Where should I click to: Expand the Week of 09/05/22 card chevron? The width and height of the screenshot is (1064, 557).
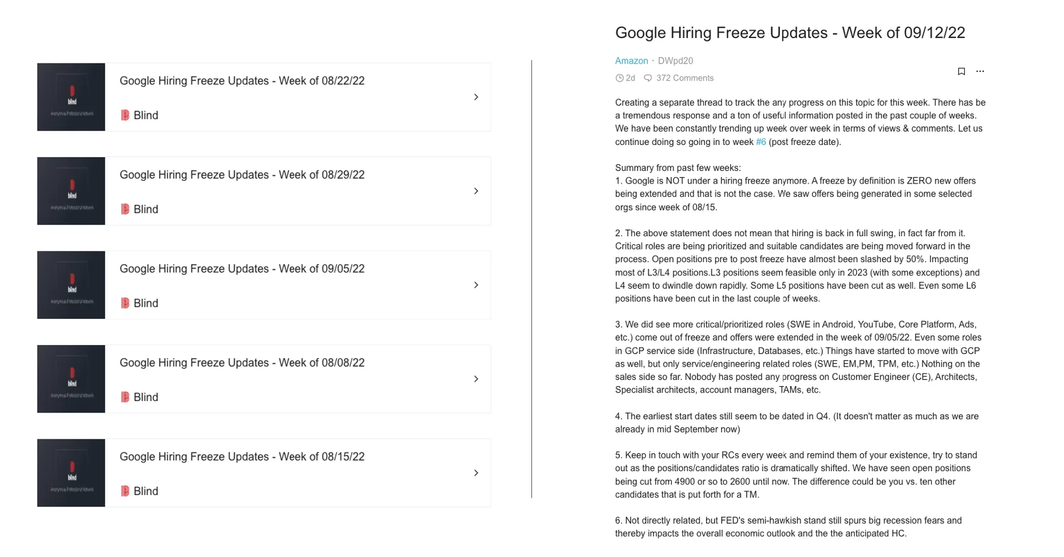[476, 285]
